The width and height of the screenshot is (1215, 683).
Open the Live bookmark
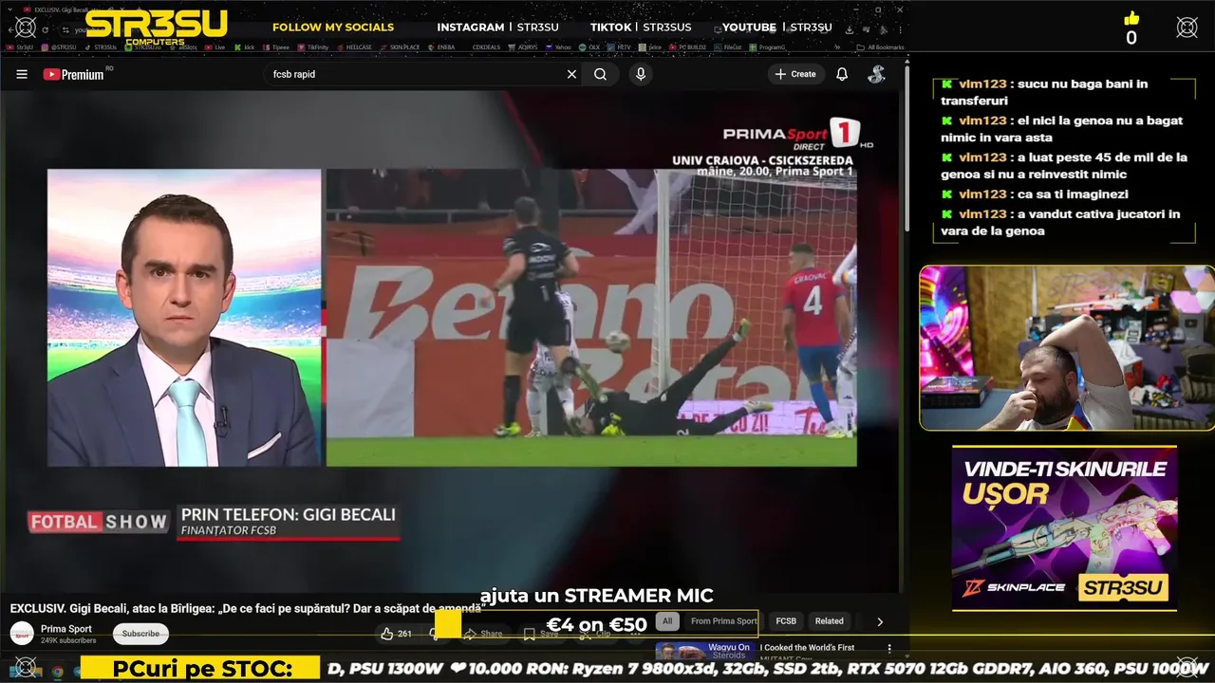(x=215, y=46)
